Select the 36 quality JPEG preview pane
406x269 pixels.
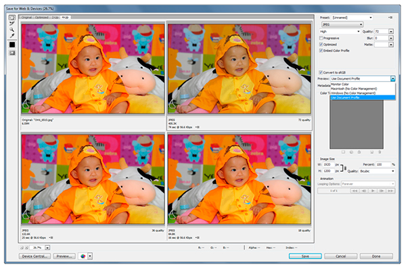click(x=93, y=179)
